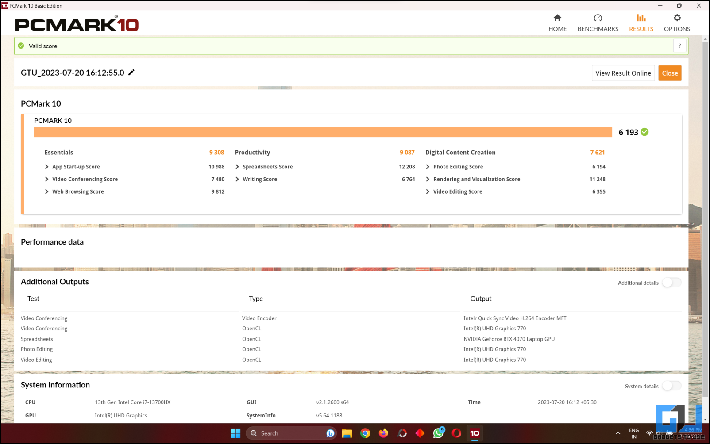The width and height of the screenshot is (710, 444).
Task: Click the PCMARK 10 logo
Action: [77, 23]
